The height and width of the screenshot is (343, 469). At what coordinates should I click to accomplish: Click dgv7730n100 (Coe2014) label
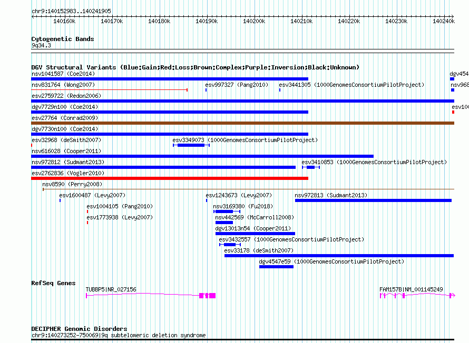pos(65,129)
